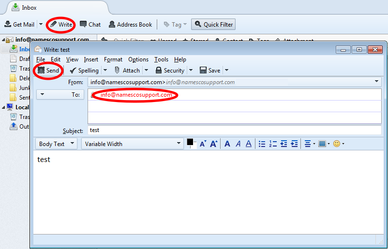Save the message with the floppy icon

[x=210, y=71]
